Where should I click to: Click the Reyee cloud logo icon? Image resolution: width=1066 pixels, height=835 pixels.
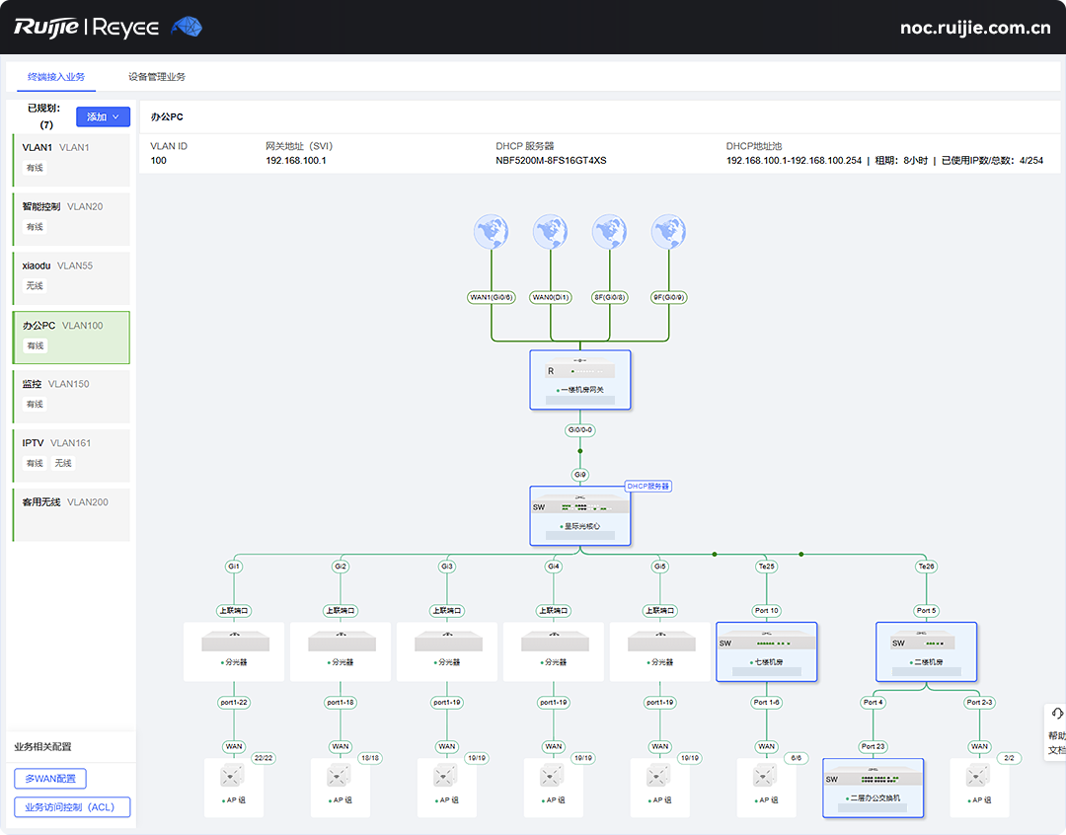coord(187,27)
